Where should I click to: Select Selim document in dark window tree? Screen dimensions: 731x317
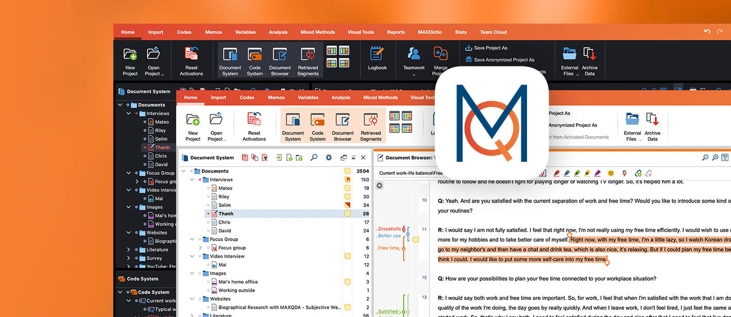coord(161,139)
